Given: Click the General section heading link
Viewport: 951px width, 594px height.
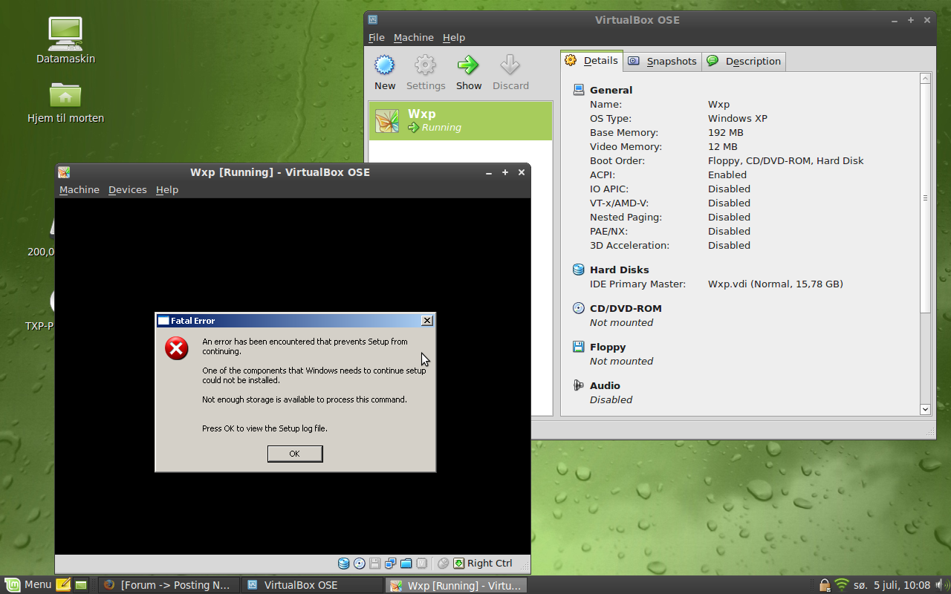Looking at the screenshot, I should 611,90.
